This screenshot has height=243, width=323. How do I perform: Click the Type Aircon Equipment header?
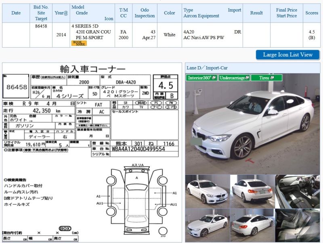(x=212, y=13)
